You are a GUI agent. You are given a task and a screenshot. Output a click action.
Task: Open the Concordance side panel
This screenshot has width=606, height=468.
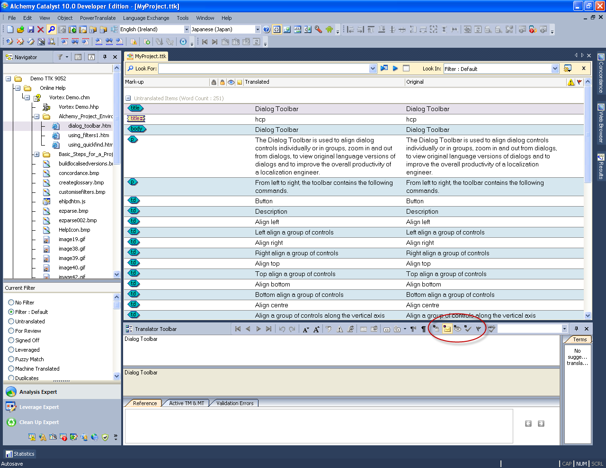[x=601, y=73]
